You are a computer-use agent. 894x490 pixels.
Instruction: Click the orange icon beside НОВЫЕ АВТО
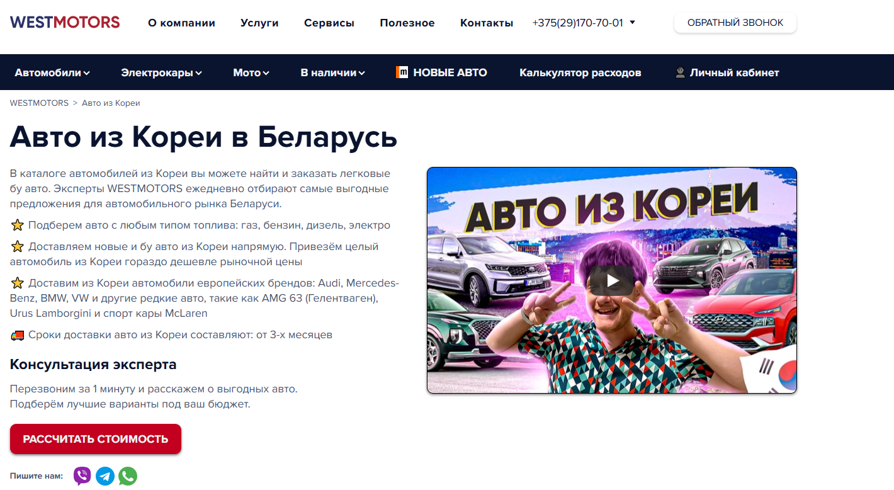point(402,72)
